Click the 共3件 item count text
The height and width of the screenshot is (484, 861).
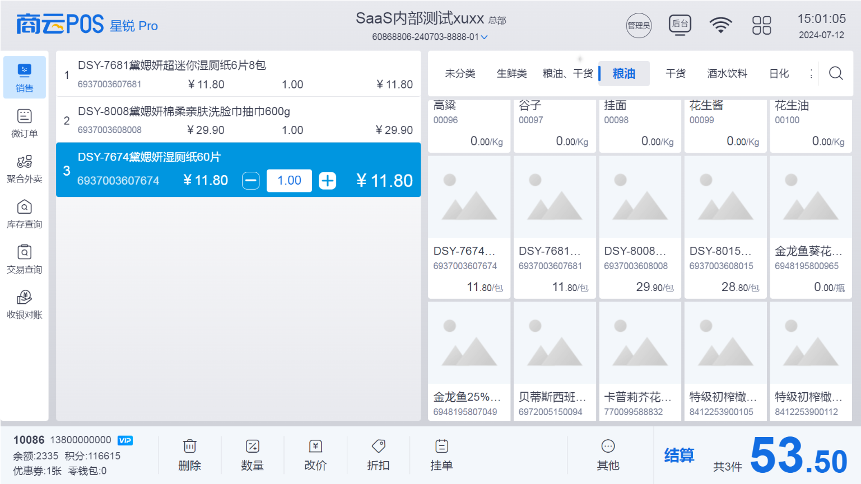728,467
